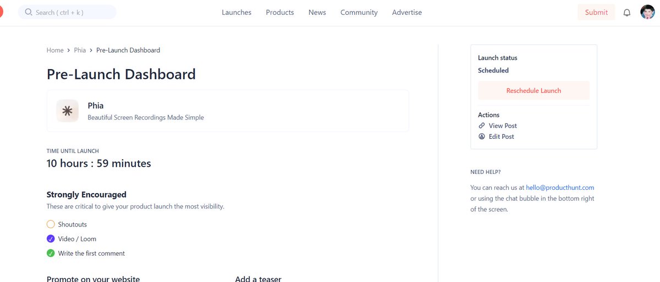Click Strongly Encouraged heading

(86, 195)
